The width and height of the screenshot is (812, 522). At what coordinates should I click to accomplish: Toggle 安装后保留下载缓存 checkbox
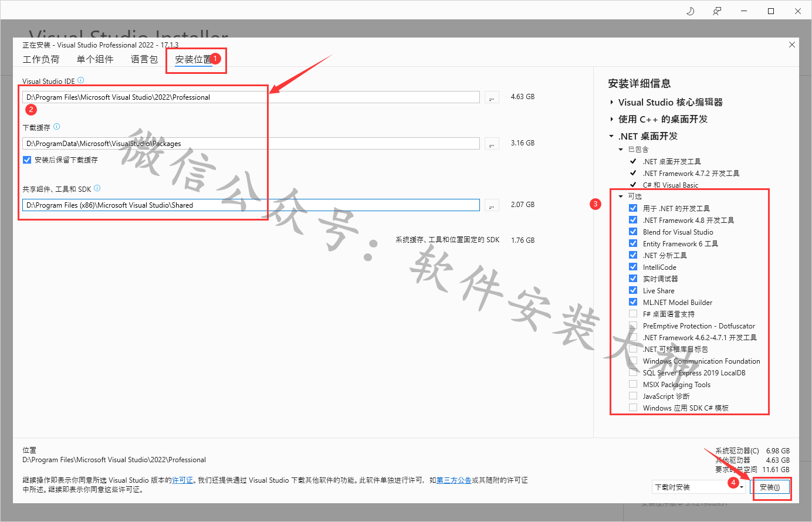pyautogui.click(x=27, y=160)
